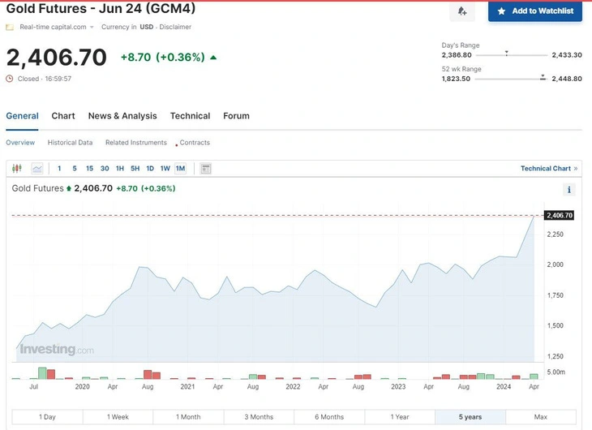This screenshot has height=430, width=592.
Task: Click the 2,406.70 price label on chart axis
Action: point(560,215)
